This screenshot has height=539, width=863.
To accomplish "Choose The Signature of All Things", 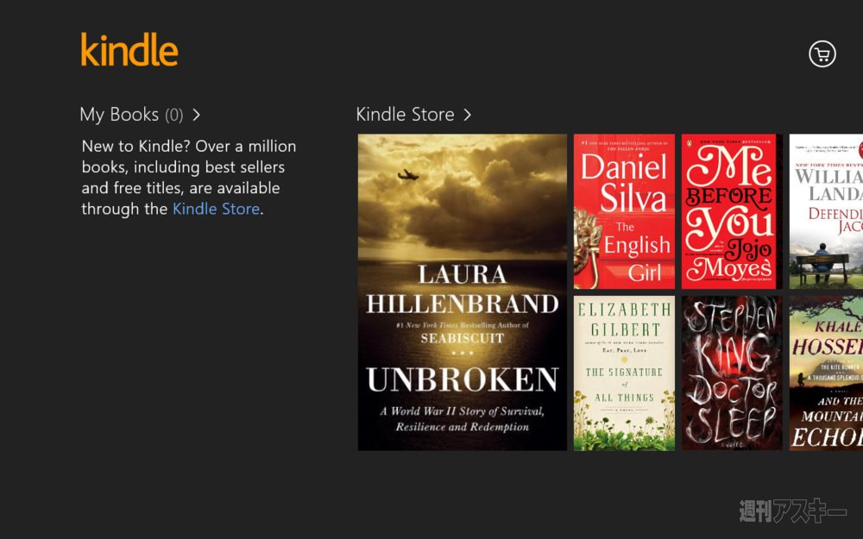I will pyautogui.click(x=624, y=373).
